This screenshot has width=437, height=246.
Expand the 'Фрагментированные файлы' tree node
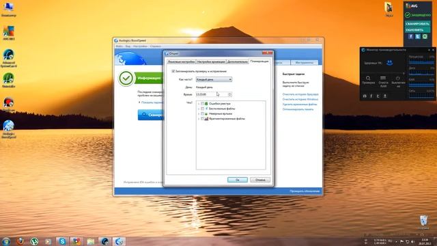pyautogui.click(x=199, y=119)
